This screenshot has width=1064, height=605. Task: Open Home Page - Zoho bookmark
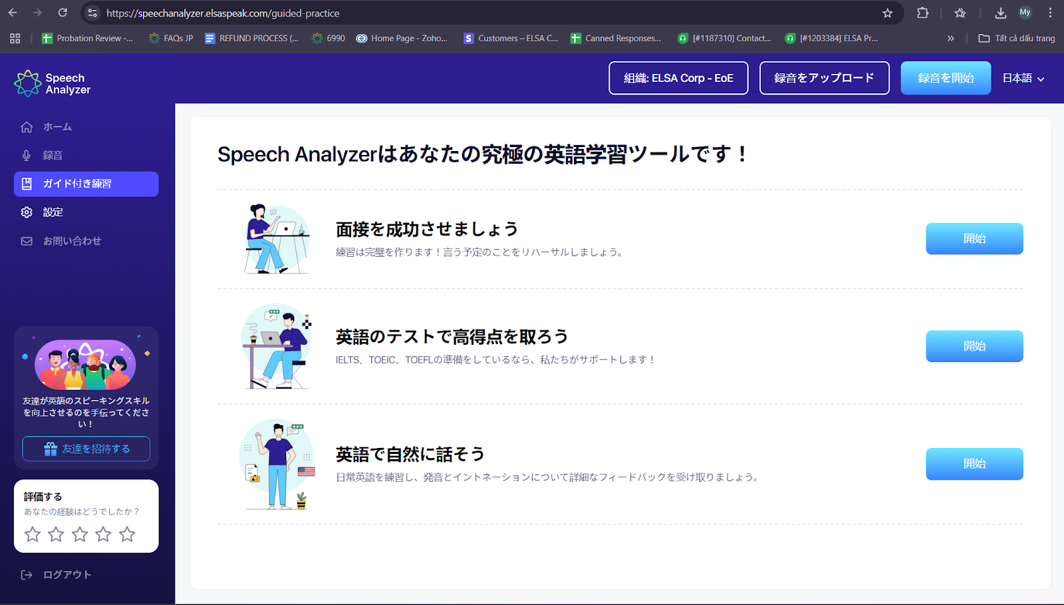402,38
